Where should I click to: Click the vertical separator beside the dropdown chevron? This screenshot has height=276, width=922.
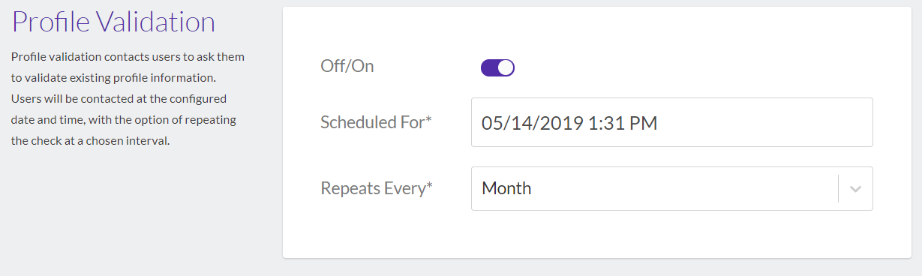(x=838, y=188)
